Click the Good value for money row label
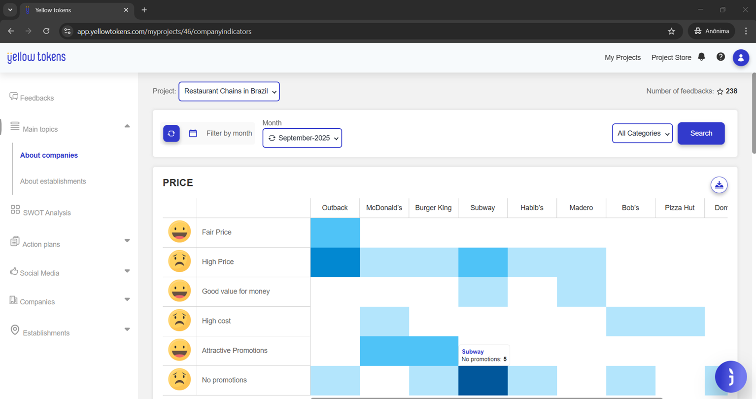 click(x=236, y=291)
